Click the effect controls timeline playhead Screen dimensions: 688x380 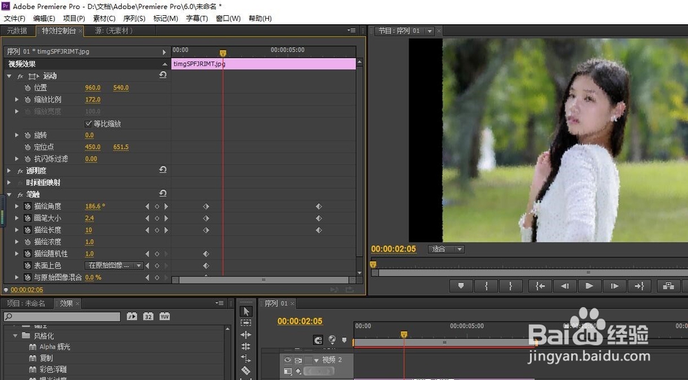coord(223,52)
